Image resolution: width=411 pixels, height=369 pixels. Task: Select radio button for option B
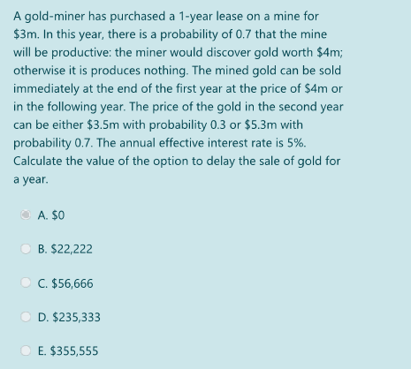coord(26,249)
